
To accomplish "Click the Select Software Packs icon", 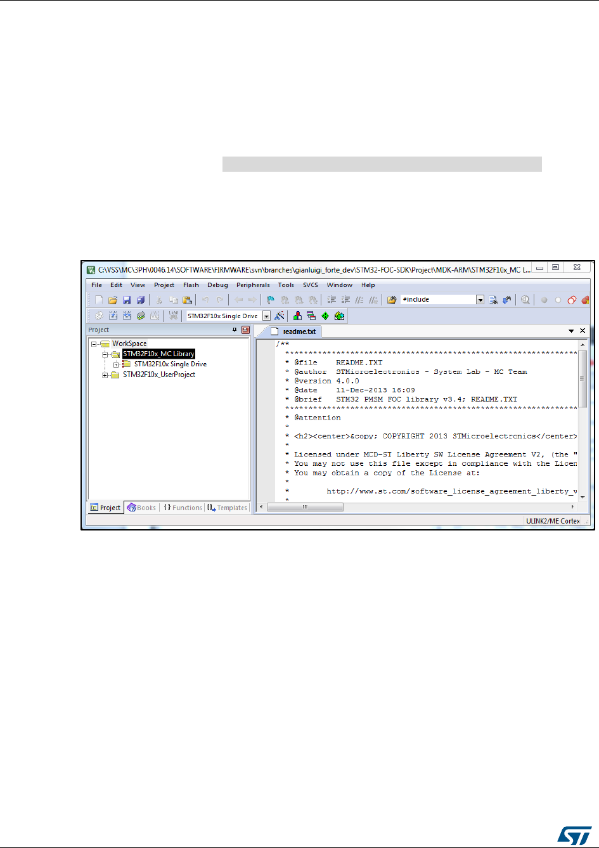I will point(339,316).
